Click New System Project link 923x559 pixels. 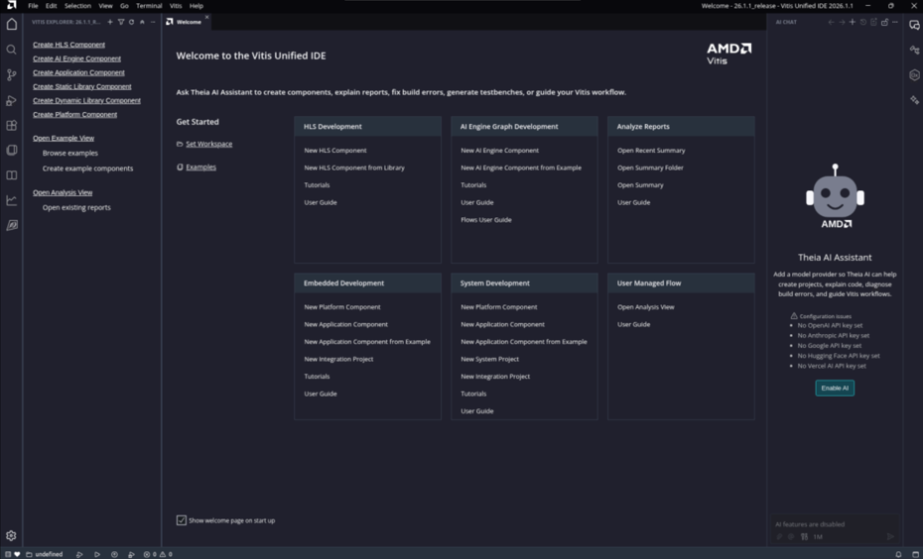489,359
